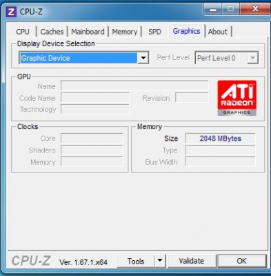Close the CPU-Z window
Image resolution: width=271 pixels, height=276 pixels.
[x=255, y=9]
